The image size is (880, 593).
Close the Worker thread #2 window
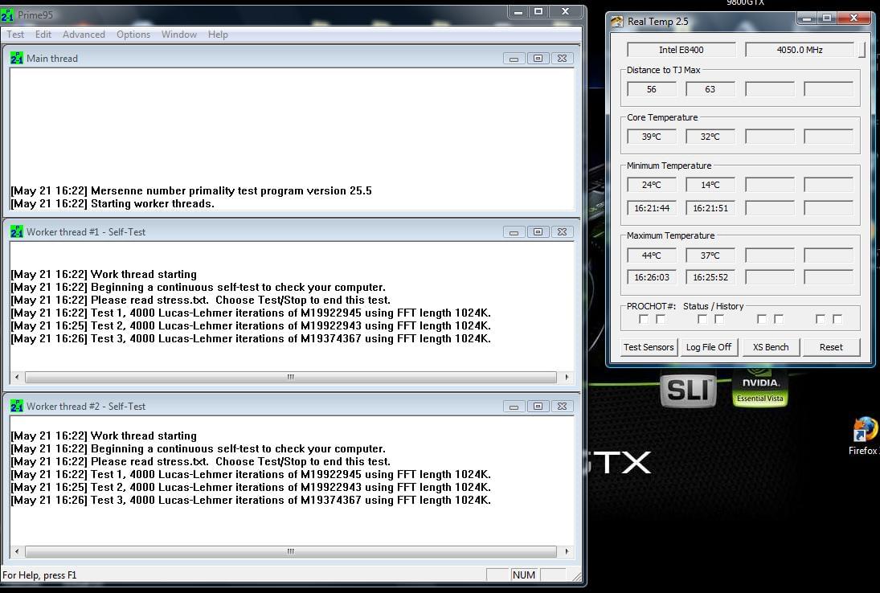point(562,406)
